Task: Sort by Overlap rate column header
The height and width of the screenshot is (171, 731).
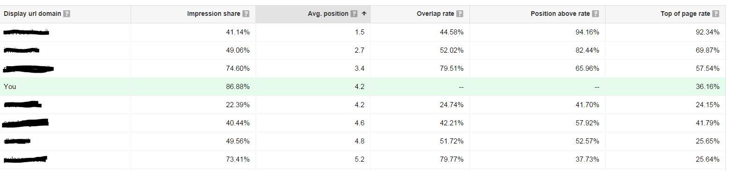Action: pyautogui.click(x=435, y=14)
